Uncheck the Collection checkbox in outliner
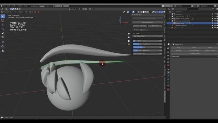 pyautogui.click(x=172, y=14)
